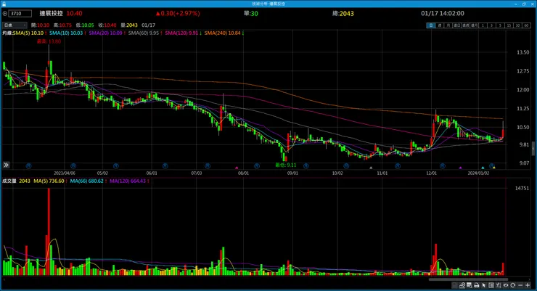Viewport: 537px width, 291px height.
Task: Click the SMA(10) 10.03 indicator label
Action: (67, 33)
